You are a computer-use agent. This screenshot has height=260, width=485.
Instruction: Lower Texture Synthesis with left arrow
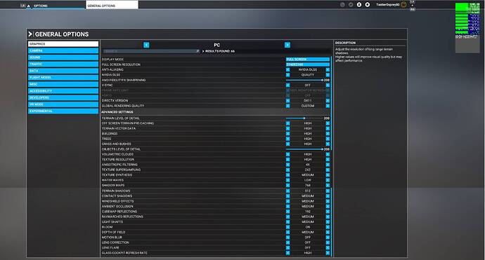coord(288,175)
